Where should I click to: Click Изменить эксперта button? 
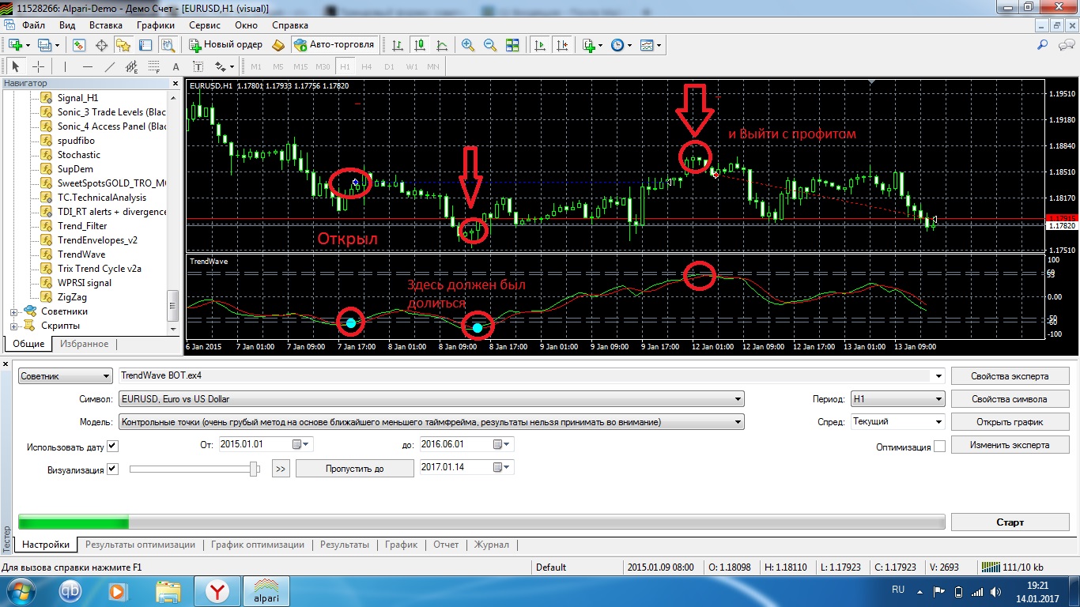coord(1010,445)
